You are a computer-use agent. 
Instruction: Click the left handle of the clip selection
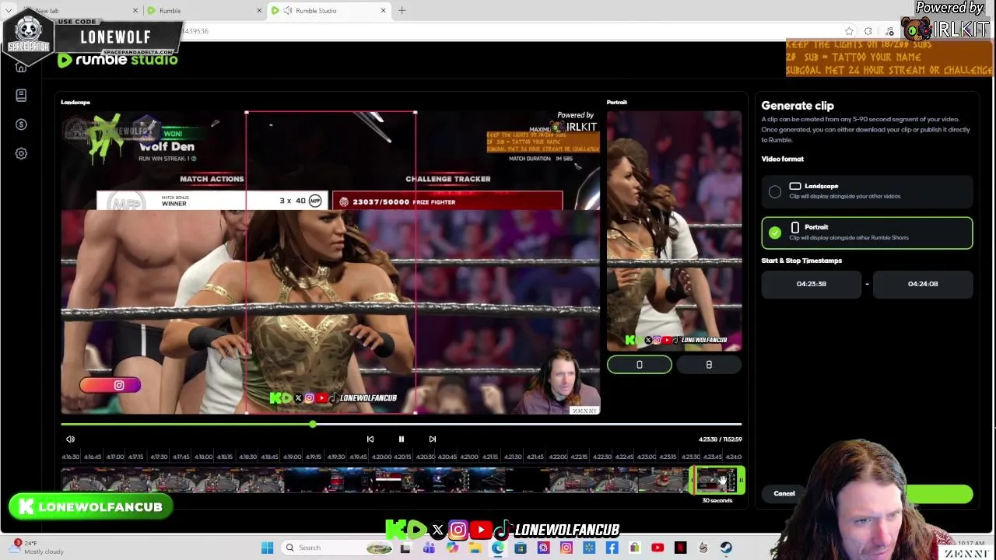click(691, 481)
